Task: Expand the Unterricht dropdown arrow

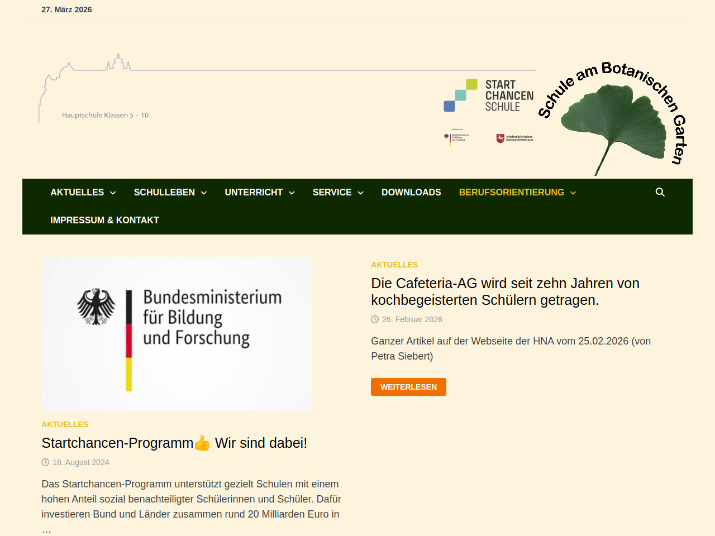Action: pyautogui.click(x=292, y=193)
